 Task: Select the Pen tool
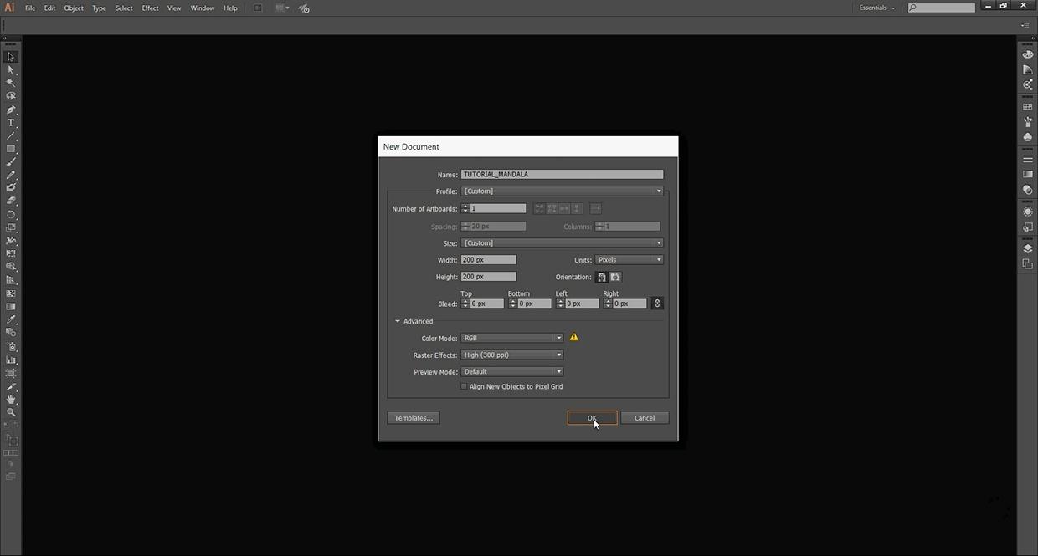(11, 110)
